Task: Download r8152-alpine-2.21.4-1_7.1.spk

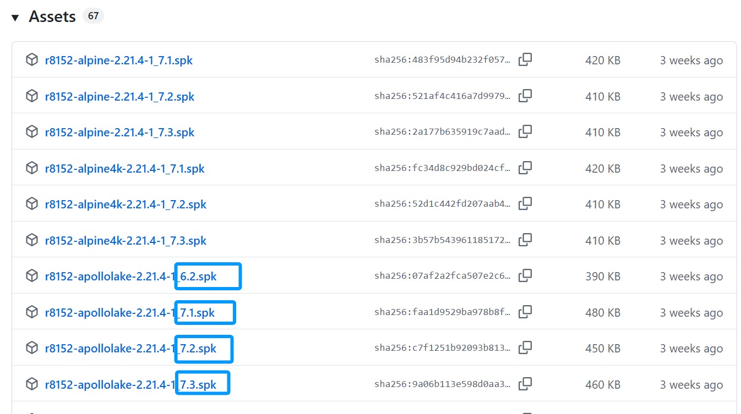Action: [x=118, y=60]
